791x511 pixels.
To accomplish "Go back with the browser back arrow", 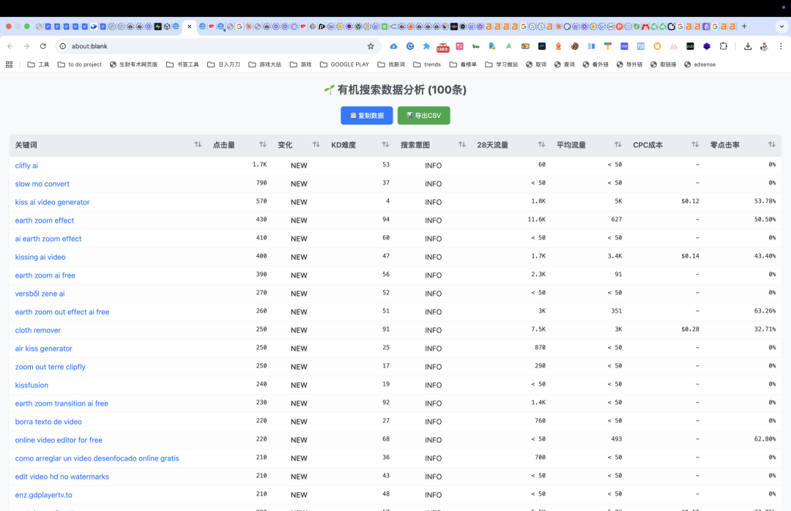I will pyautogui.click(x=10, y=46).
